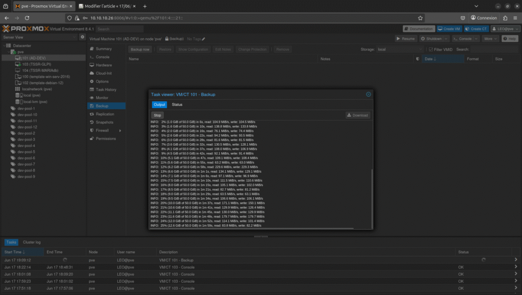Screen dimensions: 522x295
Task: Expand the Shutdown dropdown arrow
Action: pyautogui.click(x=446, y=39)
